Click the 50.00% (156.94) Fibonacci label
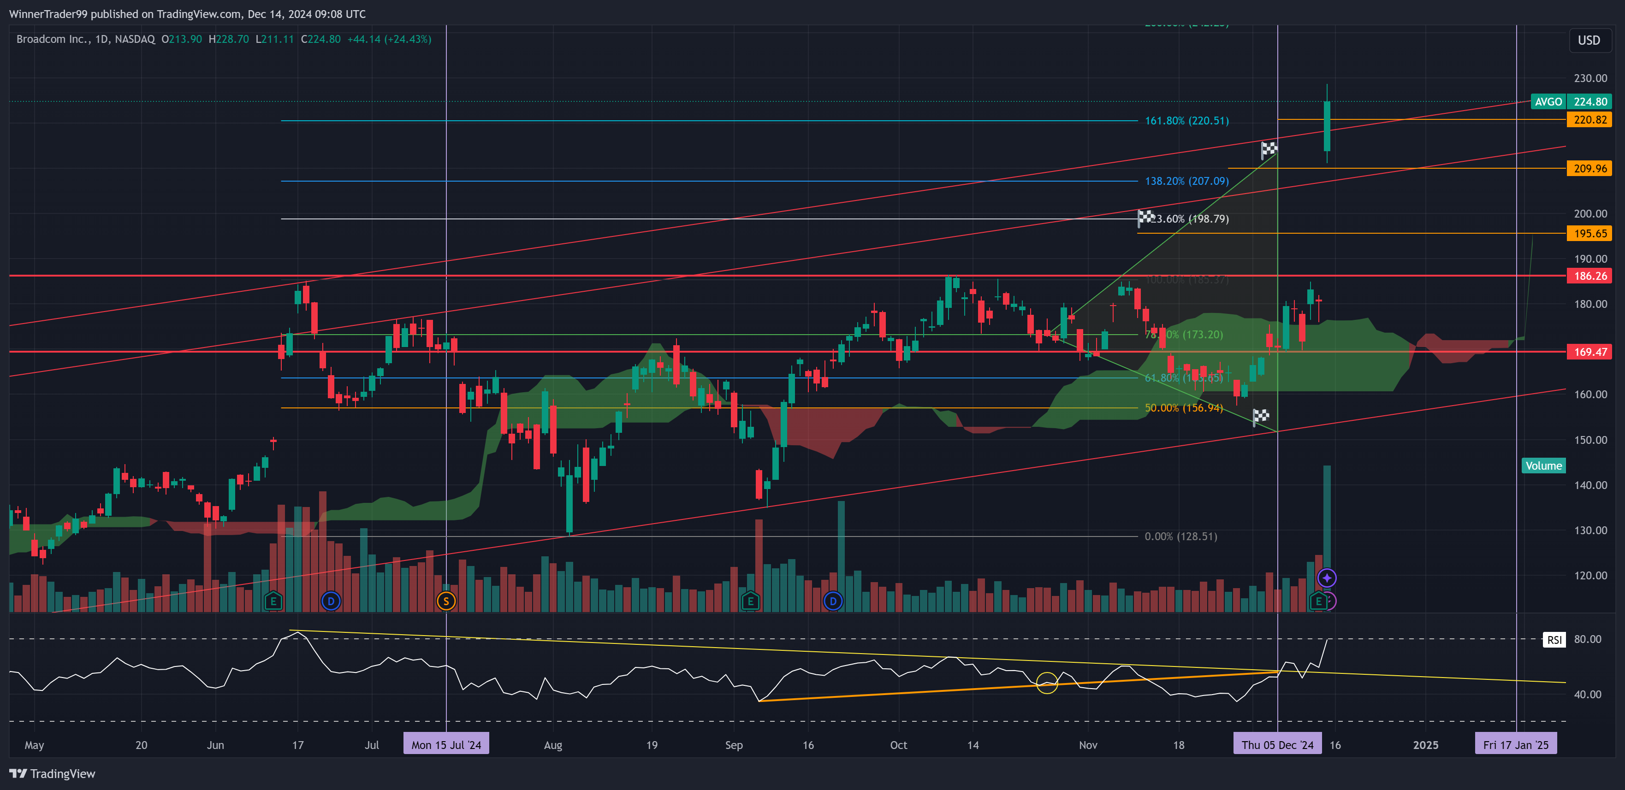1625x790 pixels. 1183,408
